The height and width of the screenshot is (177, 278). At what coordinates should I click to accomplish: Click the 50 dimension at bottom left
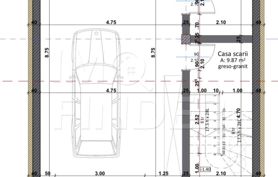click(x=48, y=173)
